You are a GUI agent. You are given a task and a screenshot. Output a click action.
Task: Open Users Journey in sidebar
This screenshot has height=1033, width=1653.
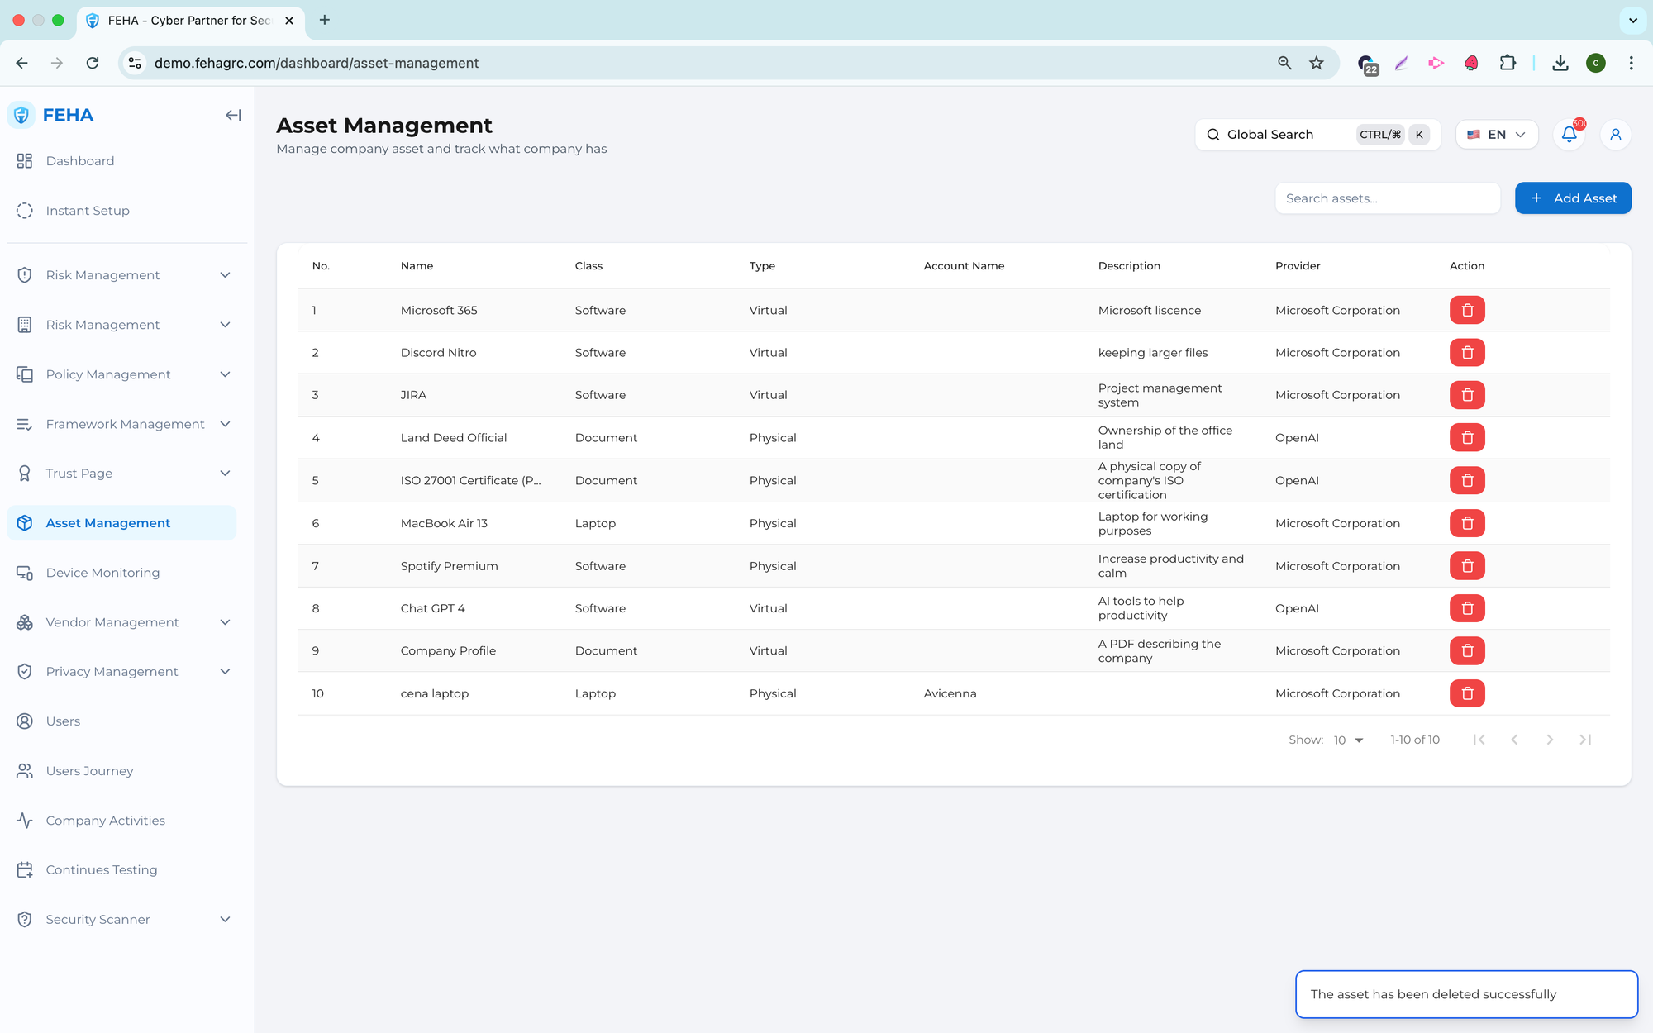click(x=89, y=771)
